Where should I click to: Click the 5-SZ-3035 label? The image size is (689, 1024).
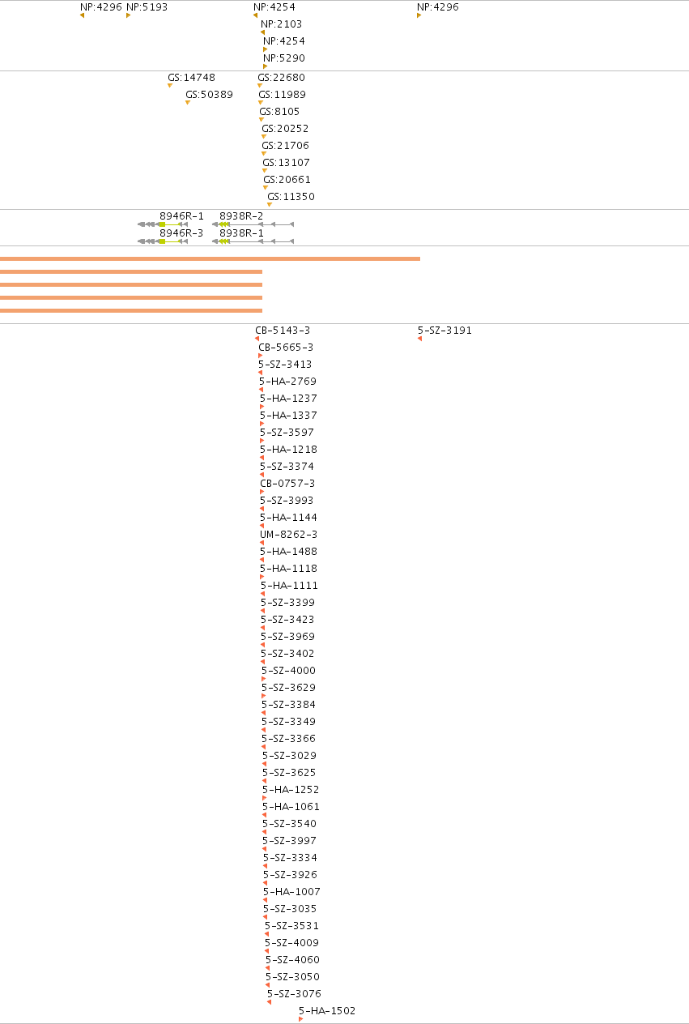point(291,908)
